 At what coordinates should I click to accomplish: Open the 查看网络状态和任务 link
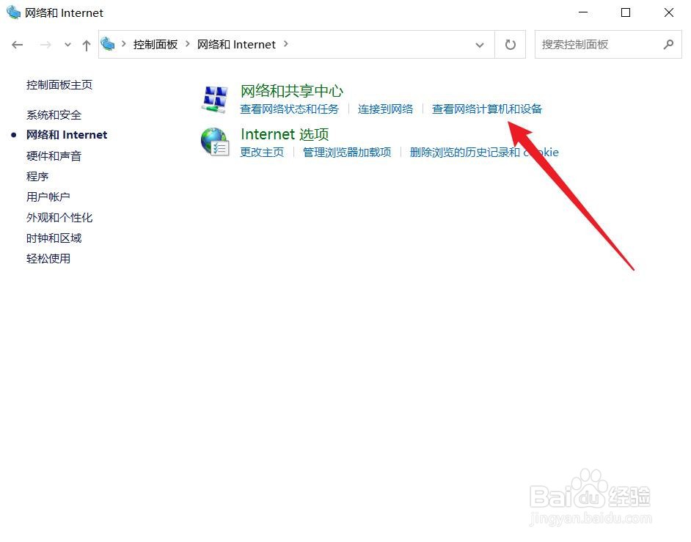tap(289, 109)
